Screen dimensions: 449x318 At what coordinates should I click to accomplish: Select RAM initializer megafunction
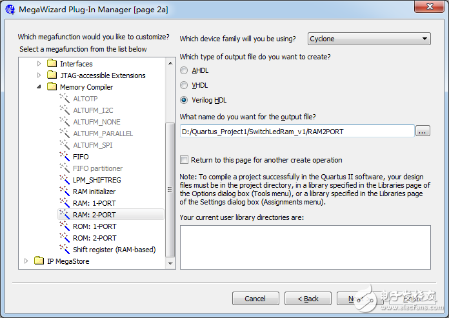coord(94,192)
